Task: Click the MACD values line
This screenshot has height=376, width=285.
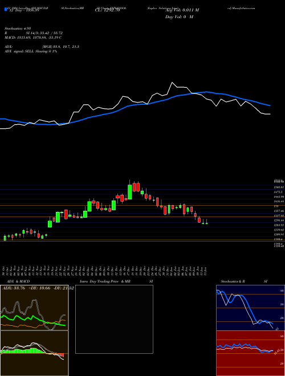Action: (x=33, y=38)
